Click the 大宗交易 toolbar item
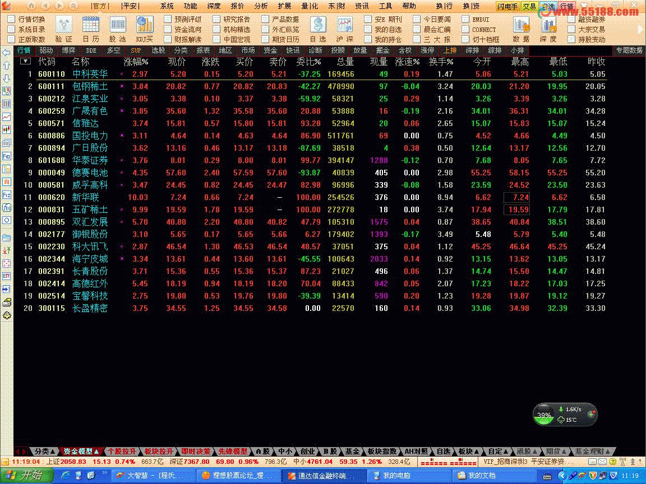The image size is (646, 484). 587,30
